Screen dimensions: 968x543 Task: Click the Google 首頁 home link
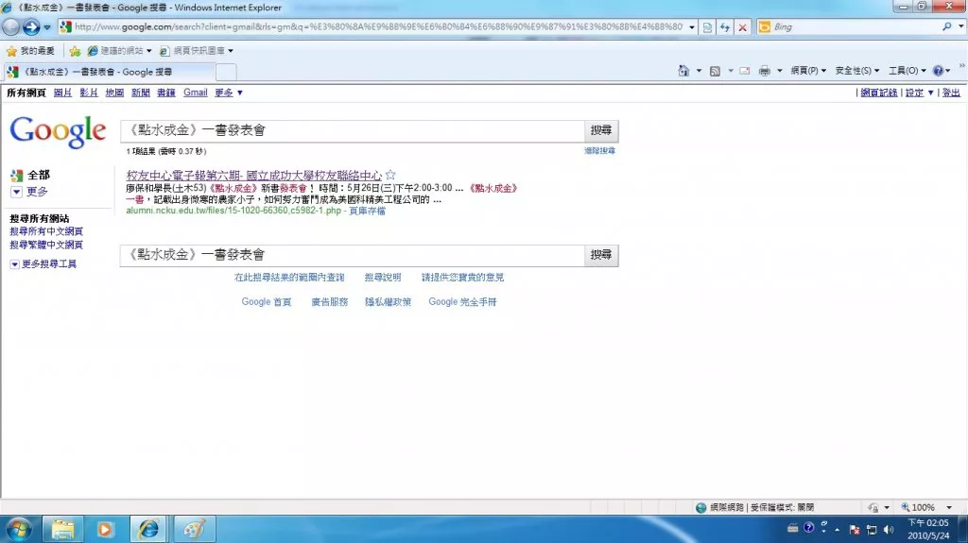266,302
